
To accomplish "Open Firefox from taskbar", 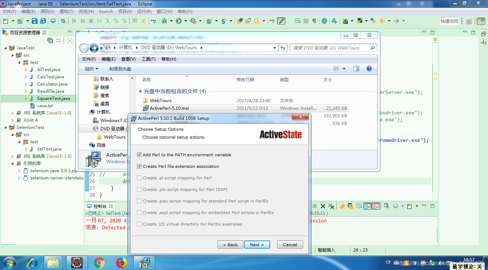I will (x=122, y=263).
